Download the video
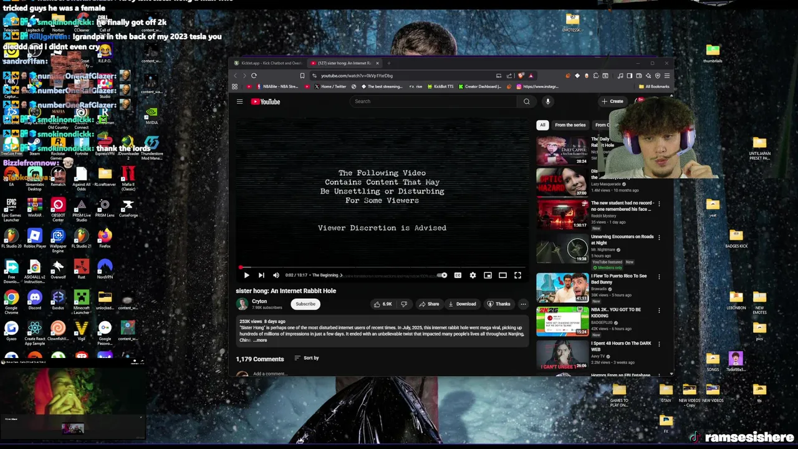The width and height of the screenshot is (798, 449). [462, 304]
